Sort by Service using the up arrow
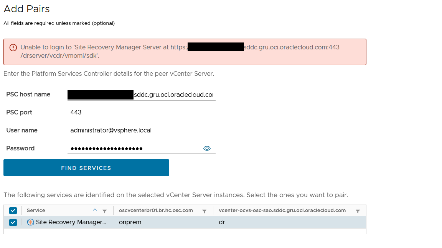442x248 pixels. coord(95,210)
